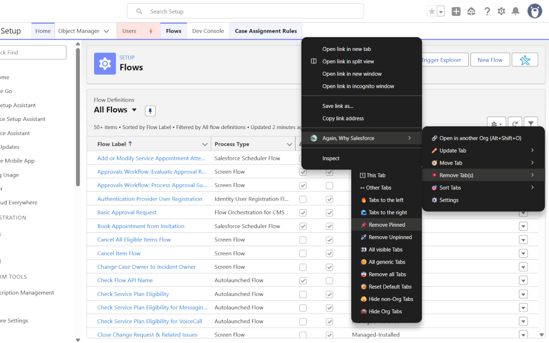Open Process Type column menu chevron
The image size is (549, 343).
(290, 144)
